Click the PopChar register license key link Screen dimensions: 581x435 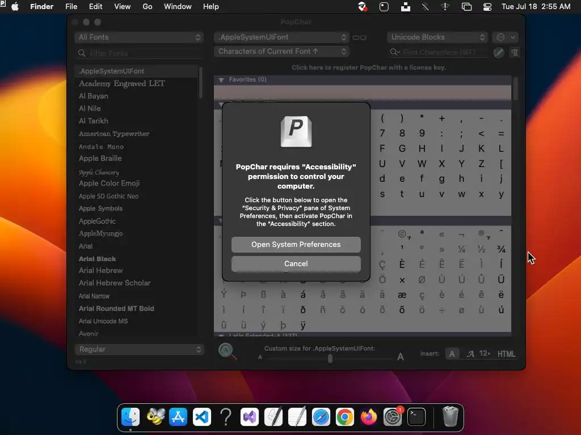pos(369,67)
